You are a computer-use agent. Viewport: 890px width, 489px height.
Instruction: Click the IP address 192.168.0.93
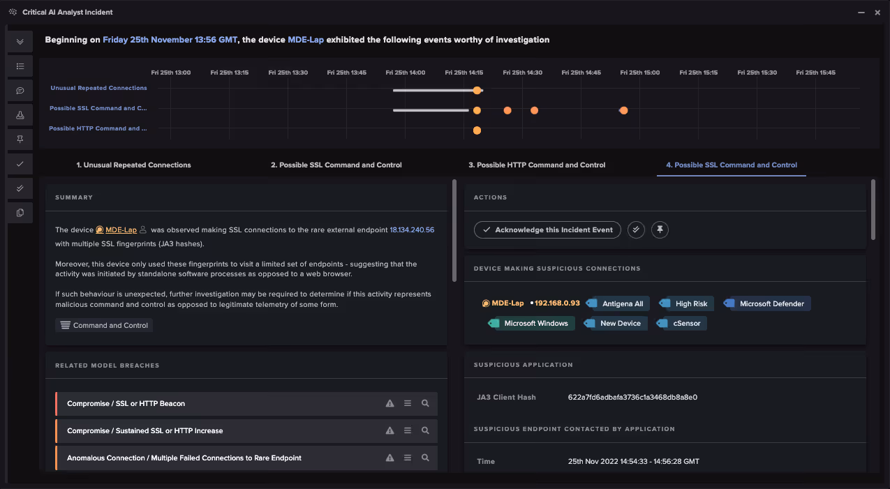coord(557,303)
